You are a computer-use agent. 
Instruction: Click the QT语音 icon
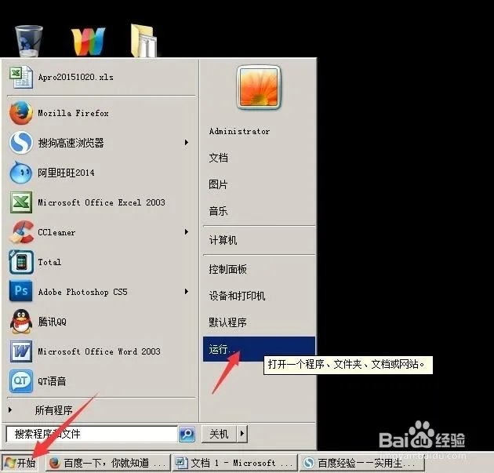pyautogui.click(x=21, y=381)
